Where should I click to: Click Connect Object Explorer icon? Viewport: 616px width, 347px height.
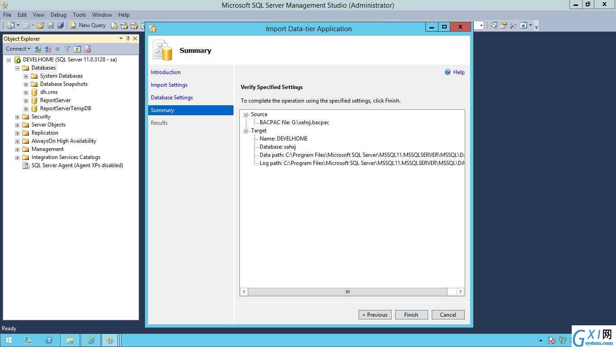tap(37, 49)
